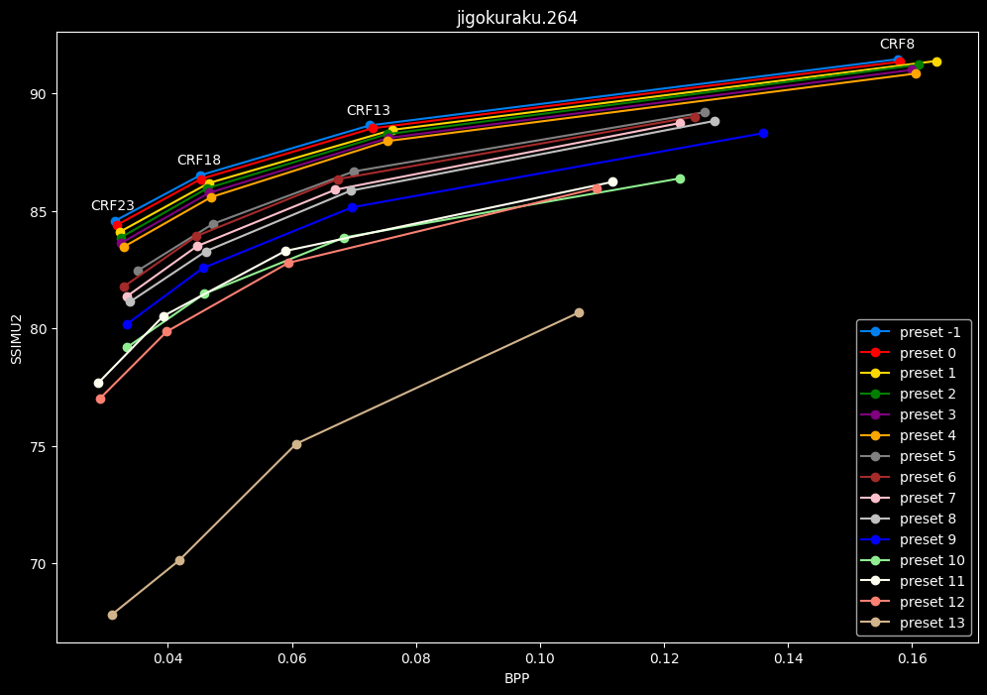Click y-axis tick label 85
987x695 pixels.
40,211
